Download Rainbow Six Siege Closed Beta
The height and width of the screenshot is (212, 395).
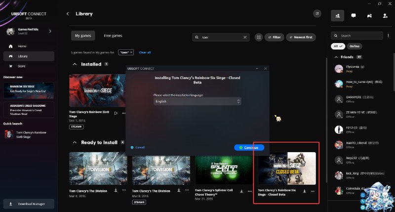point(305,191)
